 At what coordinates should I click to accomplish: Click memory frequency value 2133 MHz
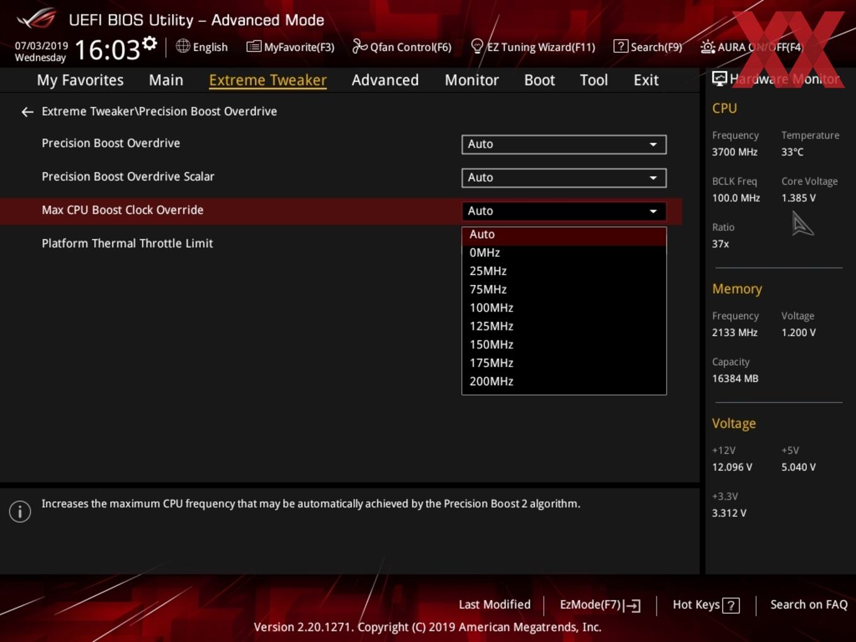[x=735, y=333]
